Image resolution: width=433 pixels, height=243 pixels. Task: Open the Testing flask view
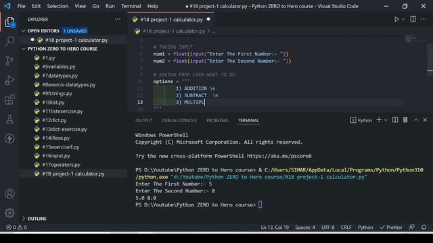(9, 119)
